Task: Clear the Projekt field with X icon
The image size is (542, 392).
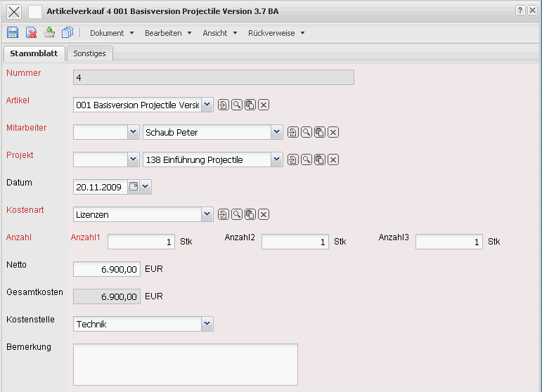Action: click(333, 159)
